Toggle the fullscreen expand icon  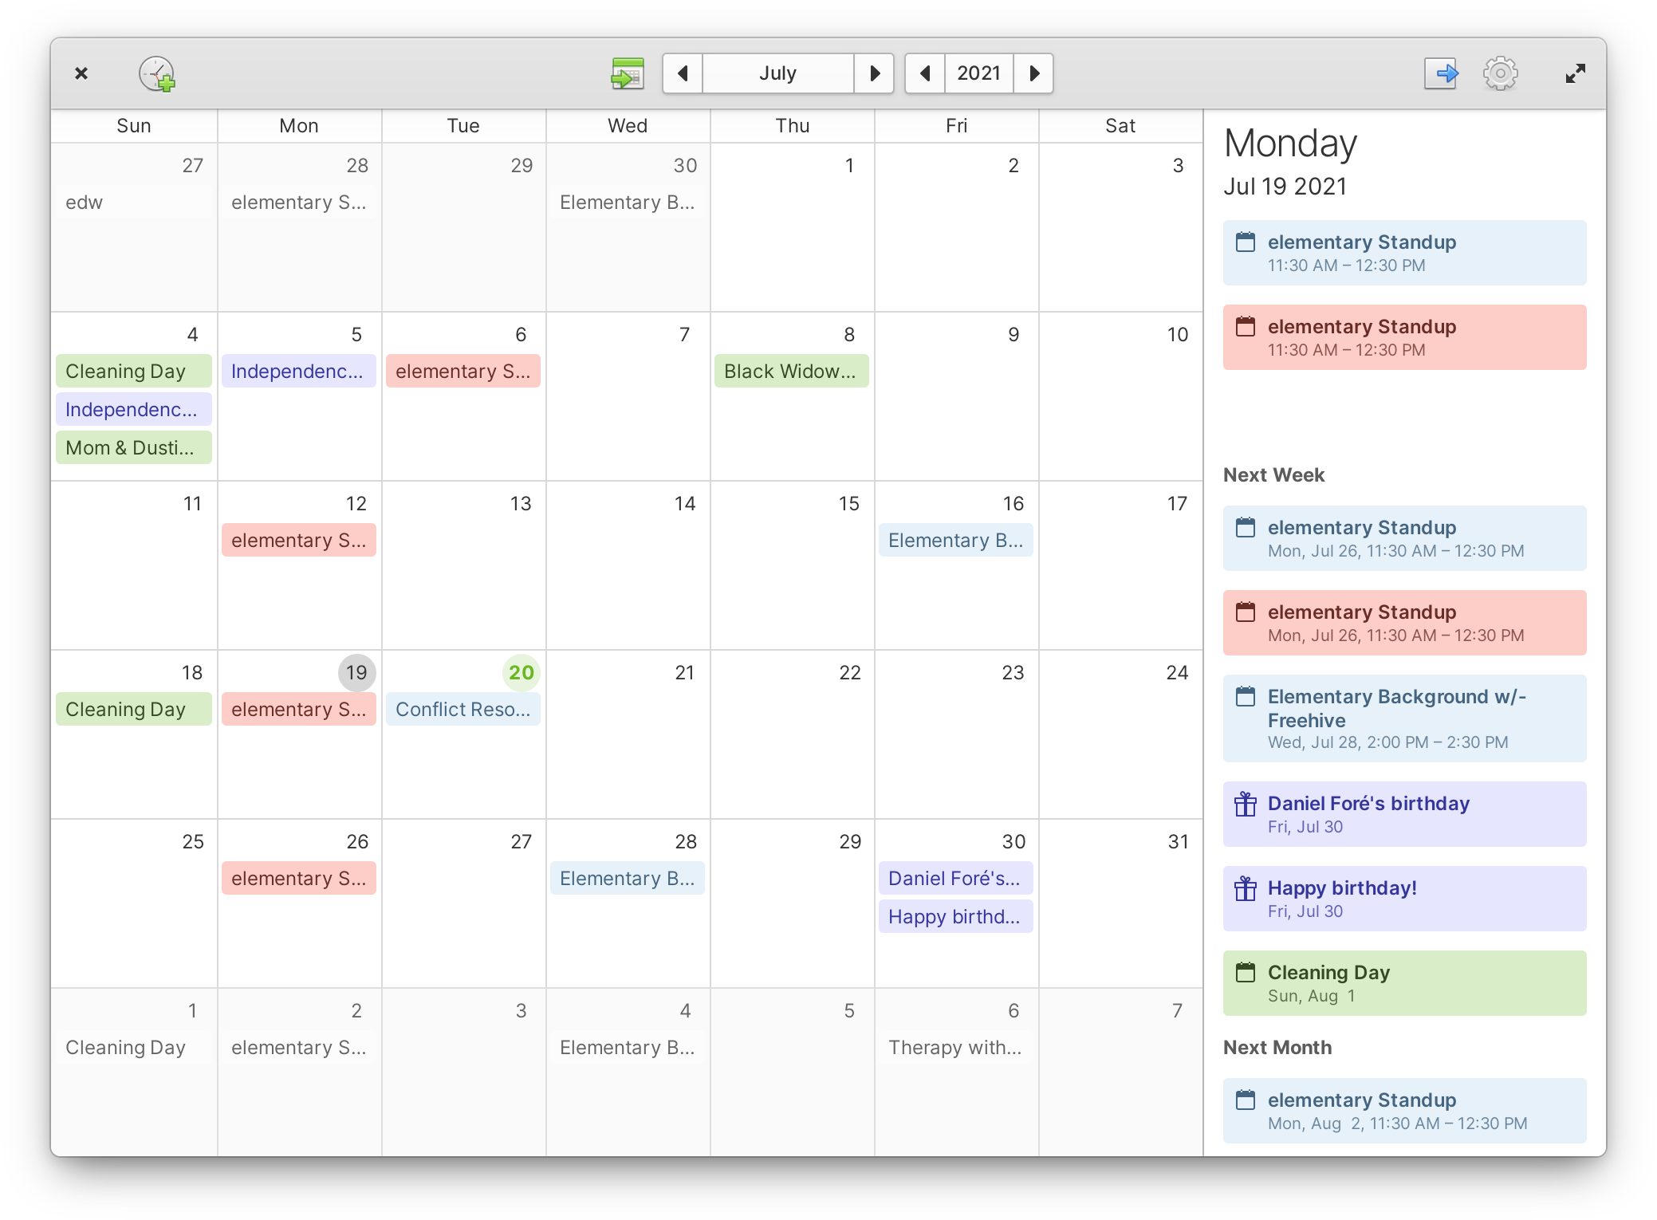click(x=1576, y=73)
